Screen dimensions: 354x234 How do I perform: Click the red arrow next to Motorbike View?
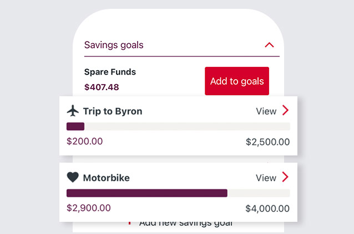[x=285, y=177]
